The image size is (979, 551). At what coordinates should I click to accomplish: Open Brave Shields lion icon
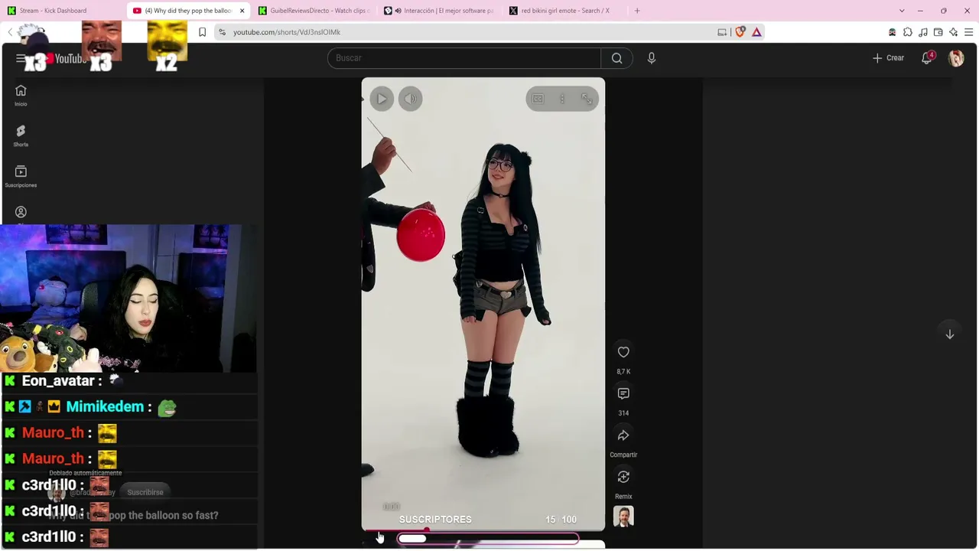740,32
